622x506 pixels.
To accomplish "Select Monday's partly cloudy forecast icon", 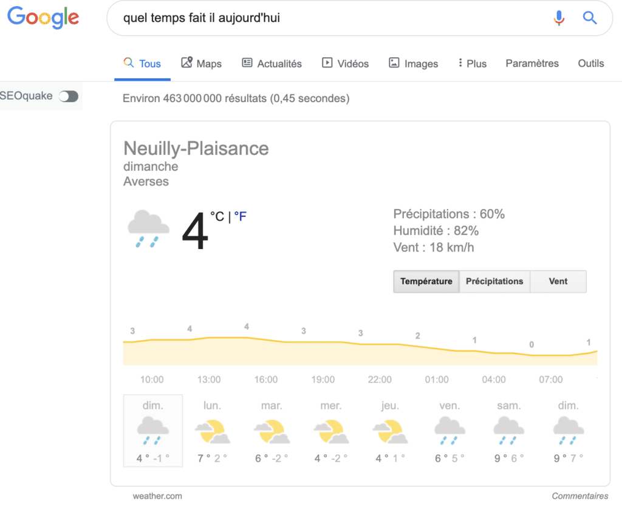I will coord(212,432).
